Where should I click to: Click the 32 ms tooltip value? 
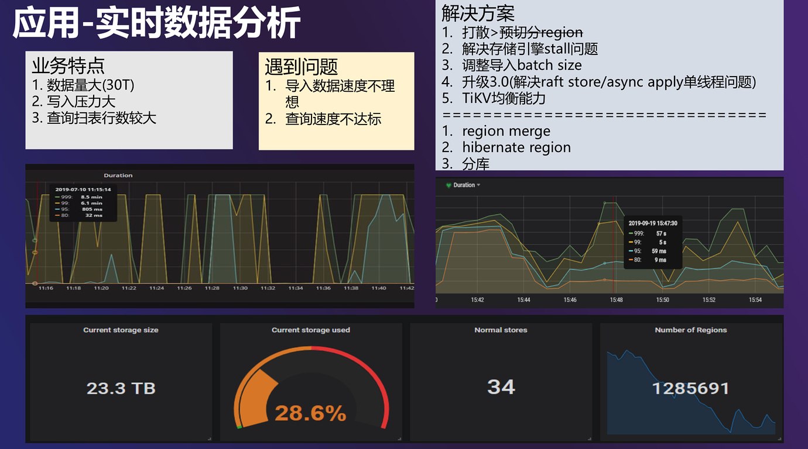tap(94, 216)
